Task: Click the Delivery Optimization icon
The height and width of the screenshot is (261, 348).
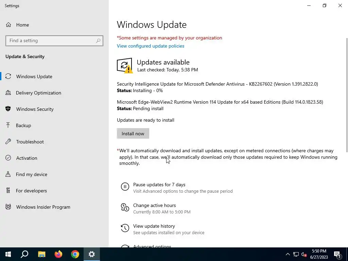Action: (8, 92)
